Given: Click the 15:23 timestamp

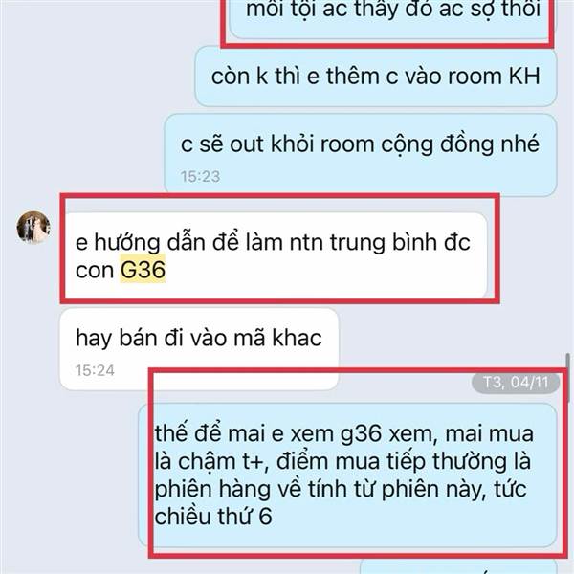Looking at the screenshot, I should click(200, 176).
